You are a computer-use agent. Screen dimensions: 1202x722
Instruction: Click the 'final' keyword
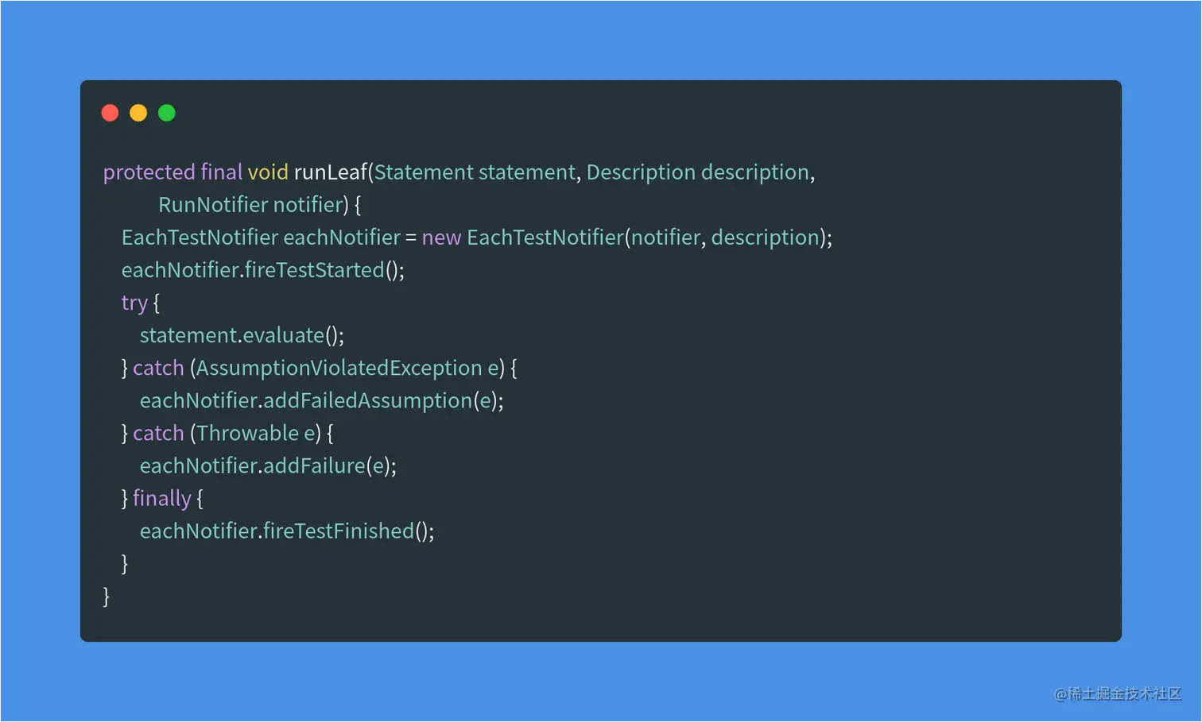point(221,172)
